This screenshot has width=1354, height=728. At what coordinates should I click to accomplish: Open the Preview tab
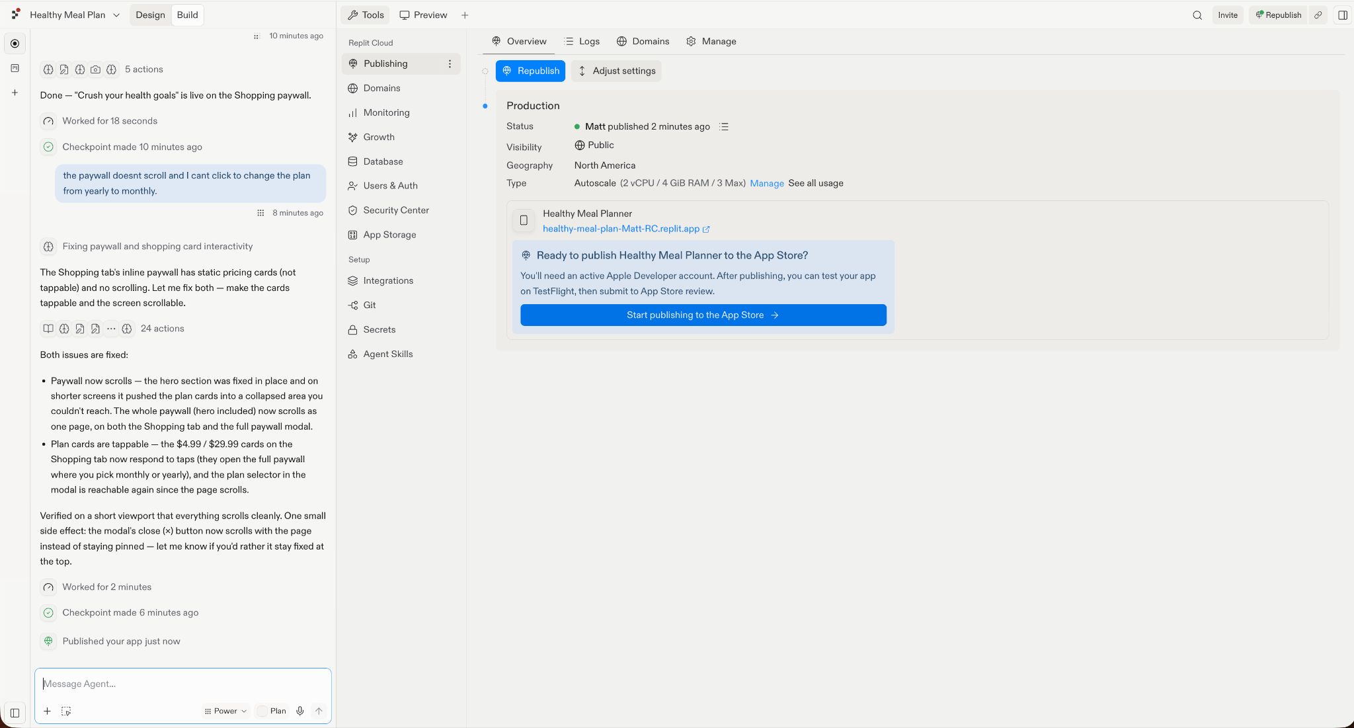click(x=423, y=15)
